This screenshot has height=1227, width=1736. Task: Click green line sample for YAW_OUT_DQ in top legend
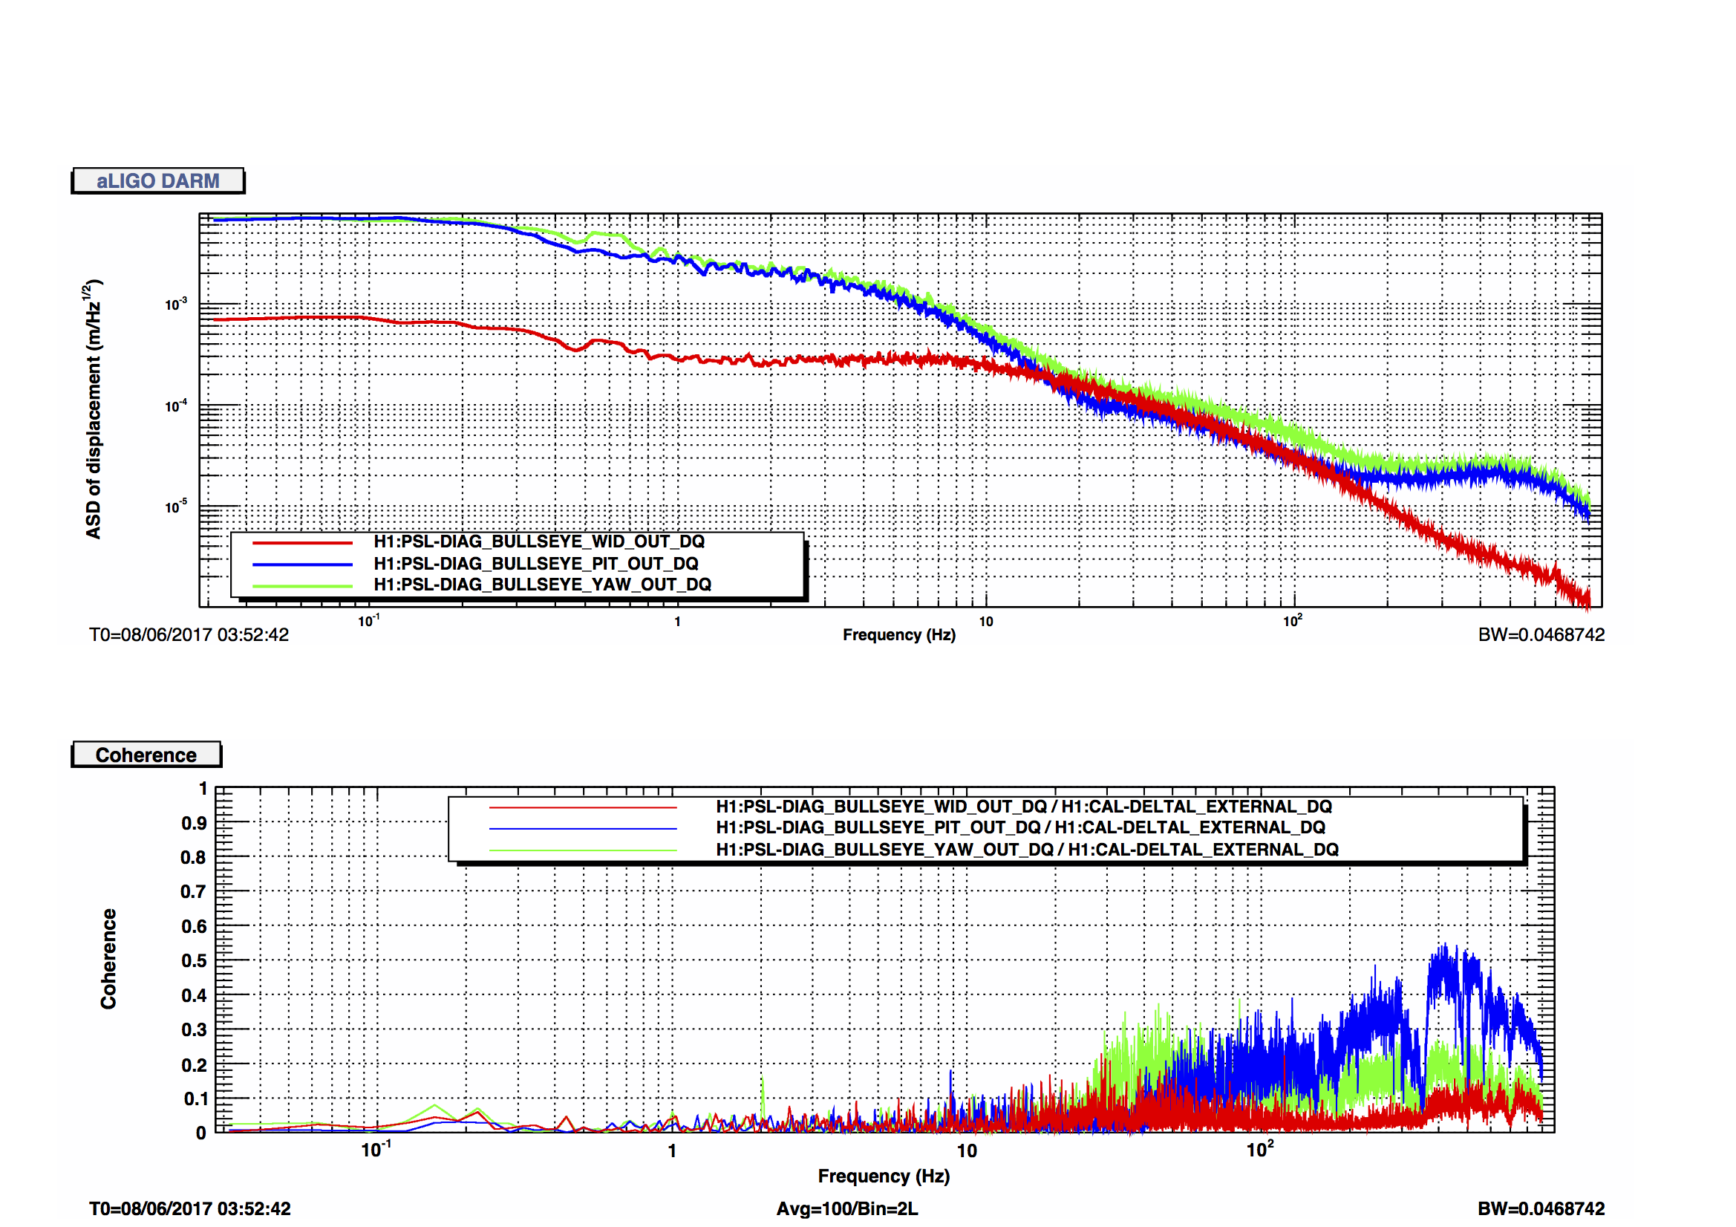(302, 586)
